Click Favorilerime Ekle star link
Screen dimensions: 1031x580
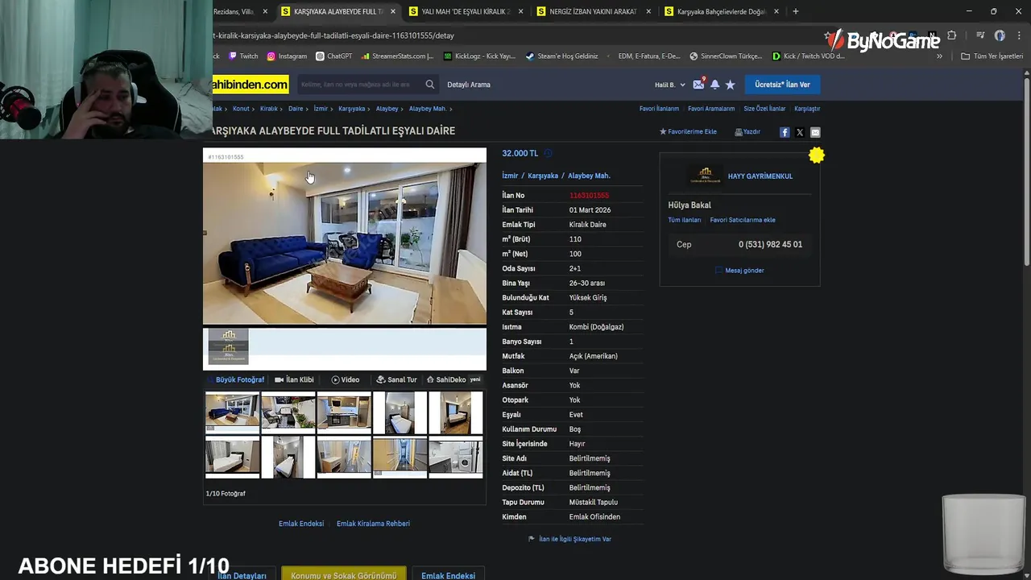(x=688, y=132)
